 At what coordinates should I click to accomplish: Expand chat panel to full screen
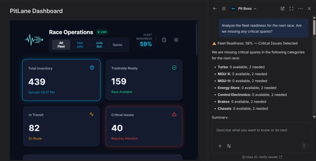click(291, 9)
